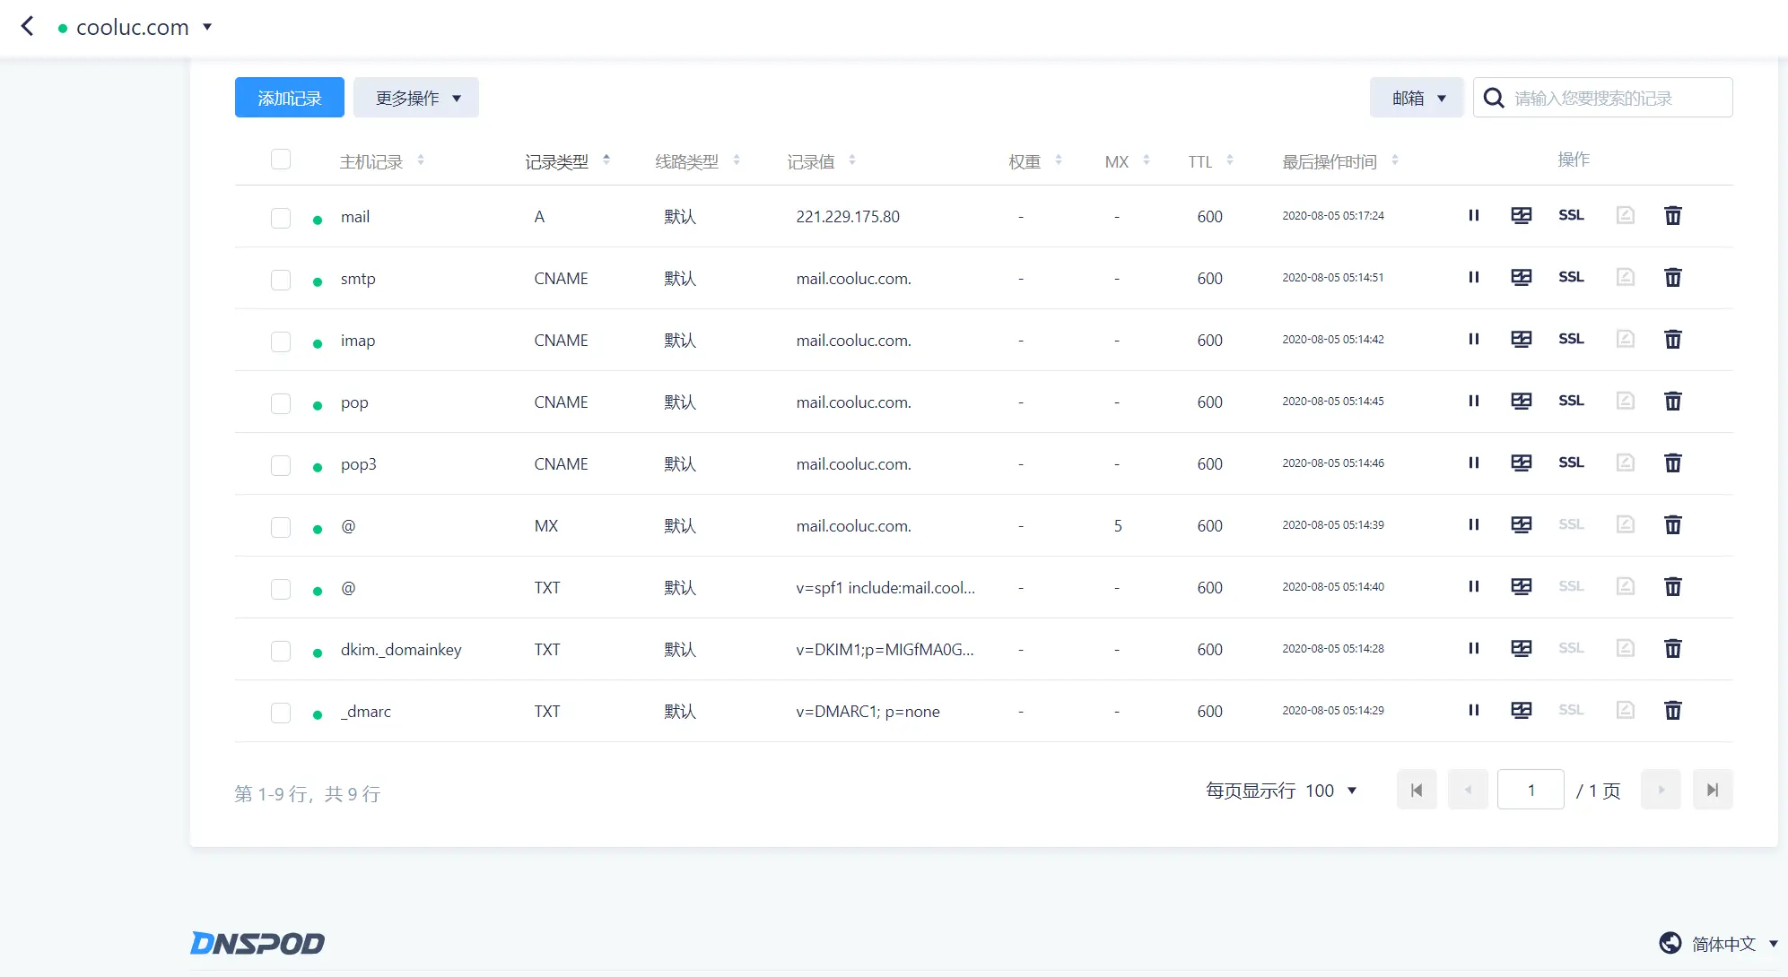Pause the mail A record
The image size is (1788, 977).
point(1473,215)
